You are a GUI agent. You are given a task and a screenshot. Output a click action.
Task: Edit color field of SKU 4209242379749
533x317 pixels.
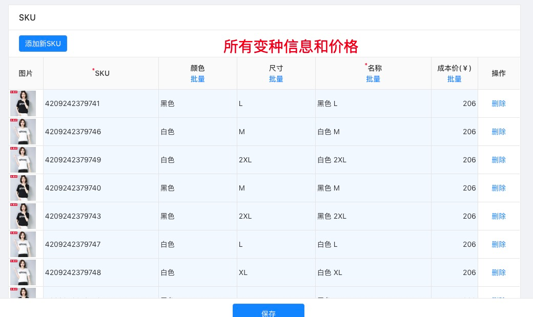pyautogui.click(x=197, y=160)
